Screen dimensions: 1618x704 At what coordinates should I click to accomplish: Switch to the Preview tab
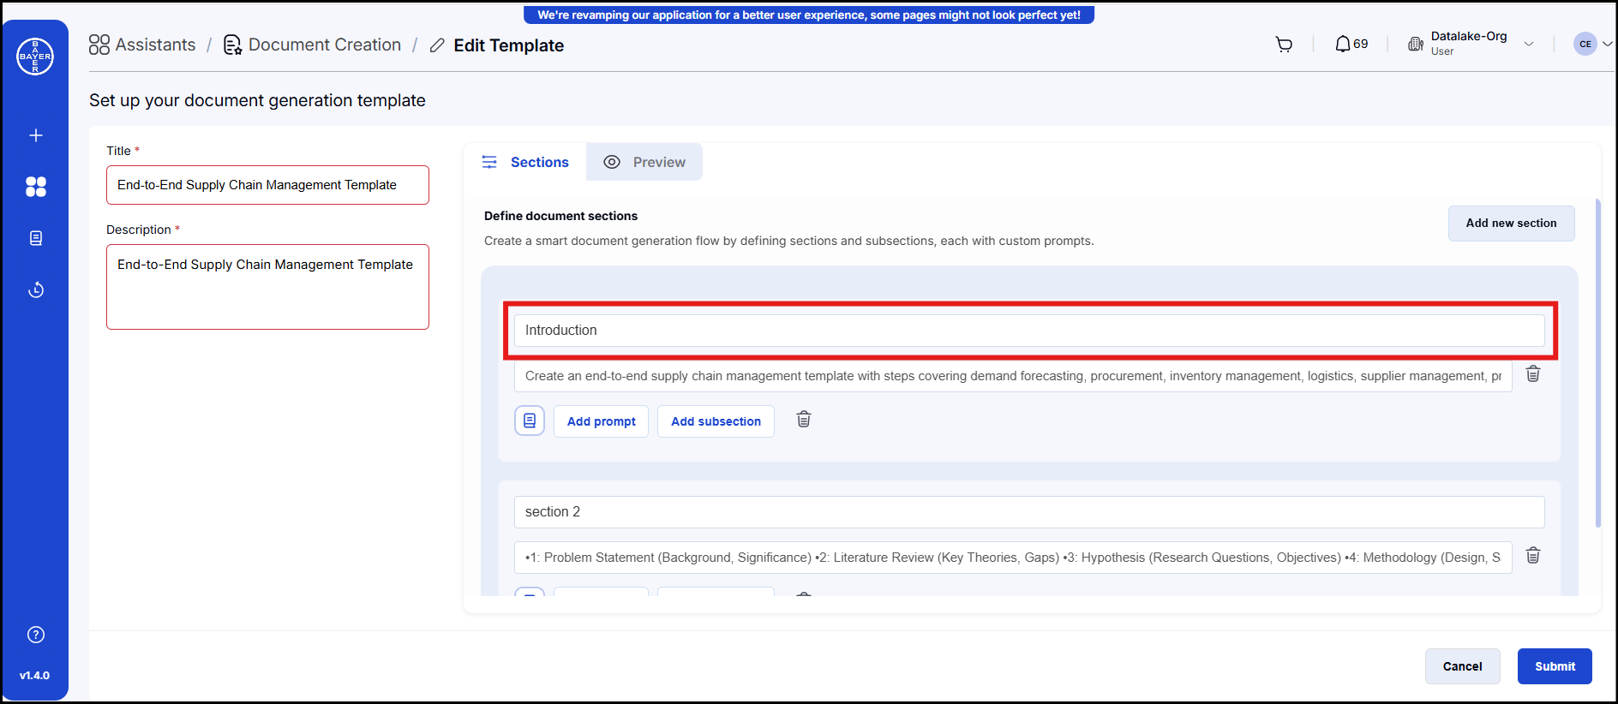[x=644, y=162]
